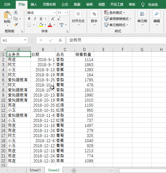The width and height of the screenshot is (166, 173).
Task: Click the Copy icon
Action: tap(15, 19)
